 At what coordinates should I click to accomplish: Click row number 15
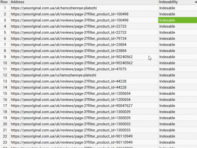[5, 94]
